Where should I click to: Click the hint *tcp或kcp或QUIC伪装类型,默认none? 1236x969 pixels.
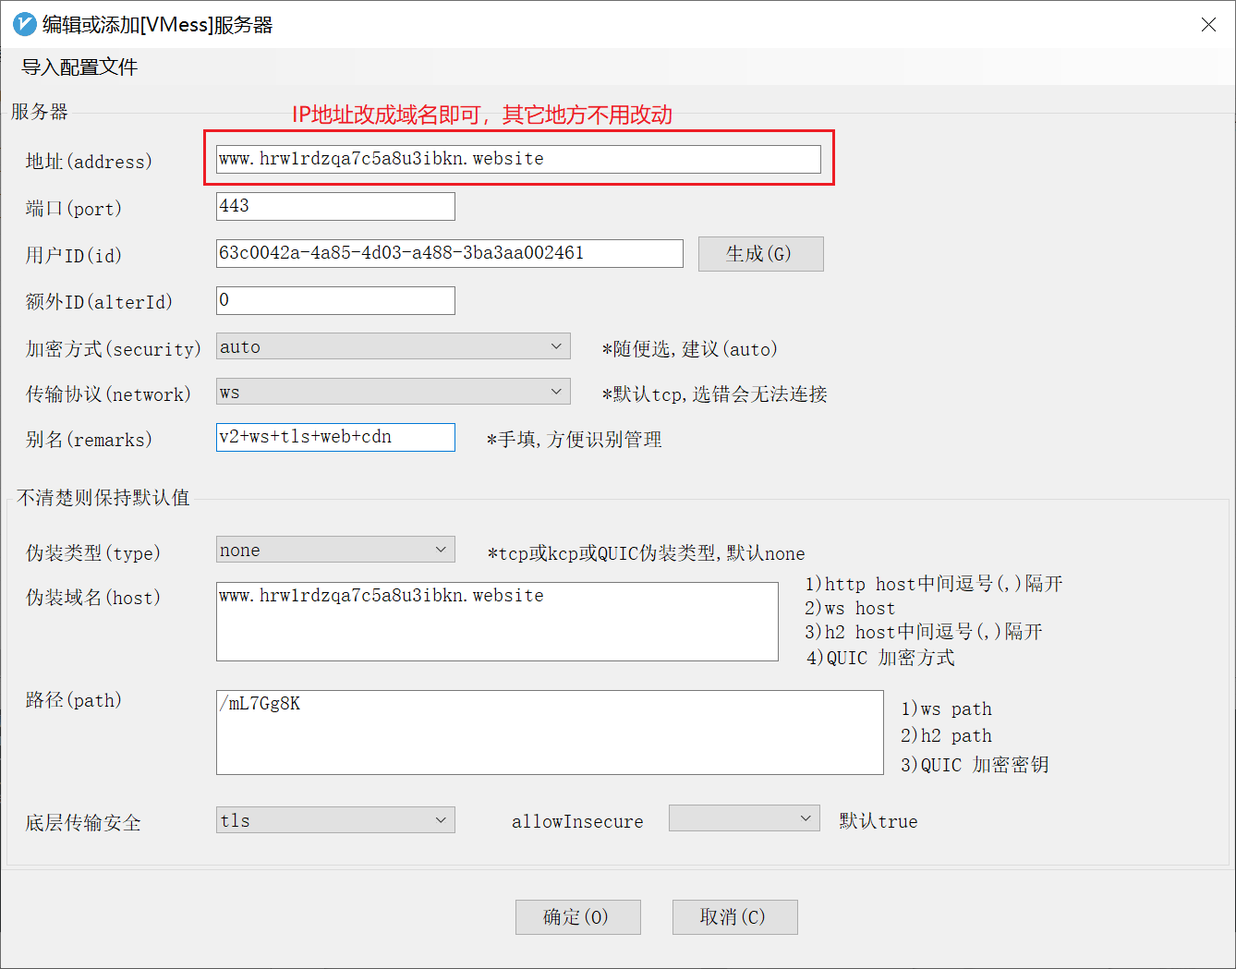646,553
